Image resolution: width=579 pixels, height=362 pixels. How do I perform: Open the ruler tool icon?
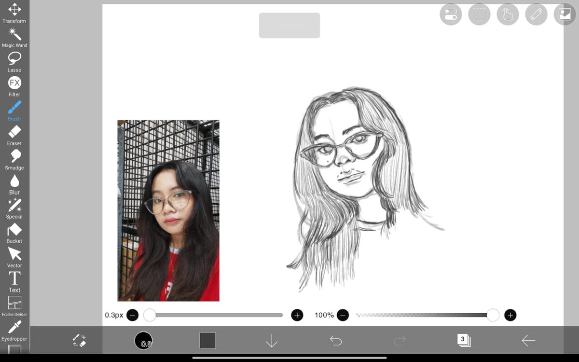[x=536, y=14]
